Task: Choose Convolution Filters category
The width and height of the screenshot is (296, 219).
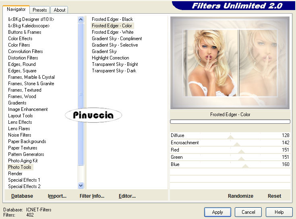Action: [25, 51]
